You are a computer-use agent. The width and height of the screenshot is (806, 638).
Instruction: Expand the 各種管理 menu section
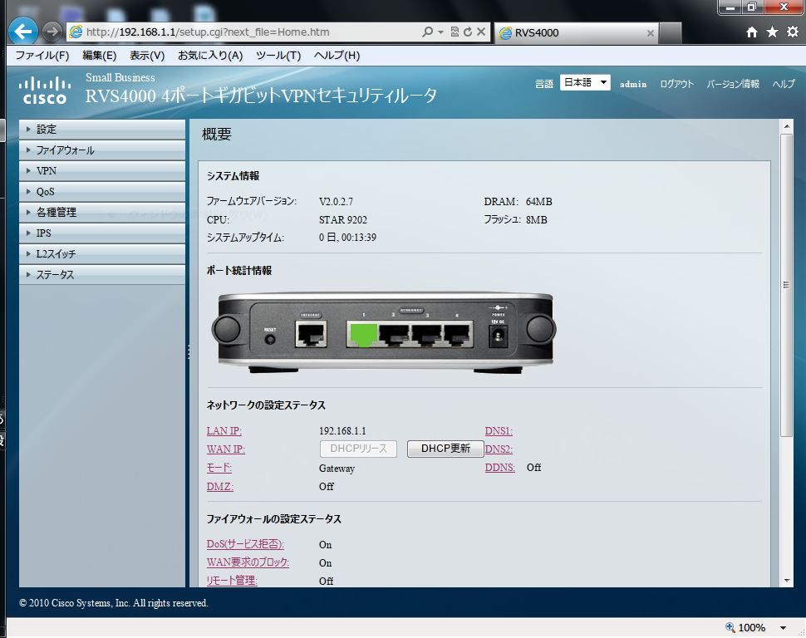coord(101,213)
